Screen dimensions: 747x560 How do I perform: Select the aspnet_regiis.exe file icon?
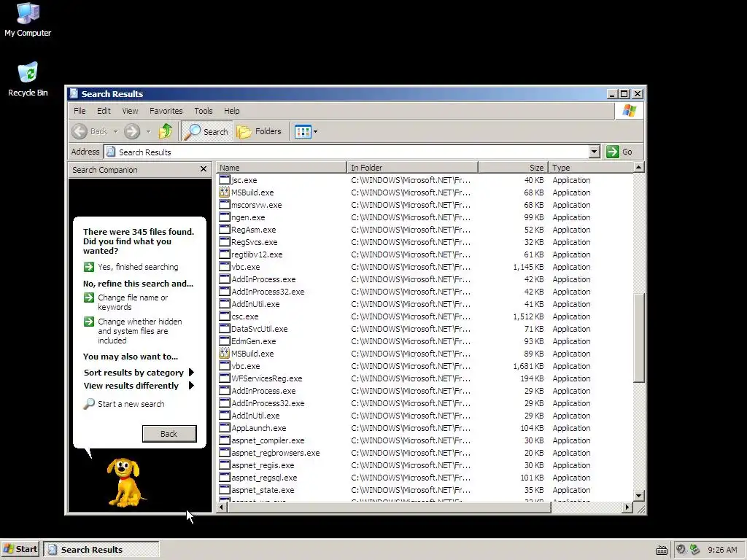click(225, 464)
